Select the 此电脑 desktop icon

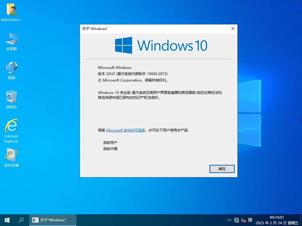click(12, 41)
